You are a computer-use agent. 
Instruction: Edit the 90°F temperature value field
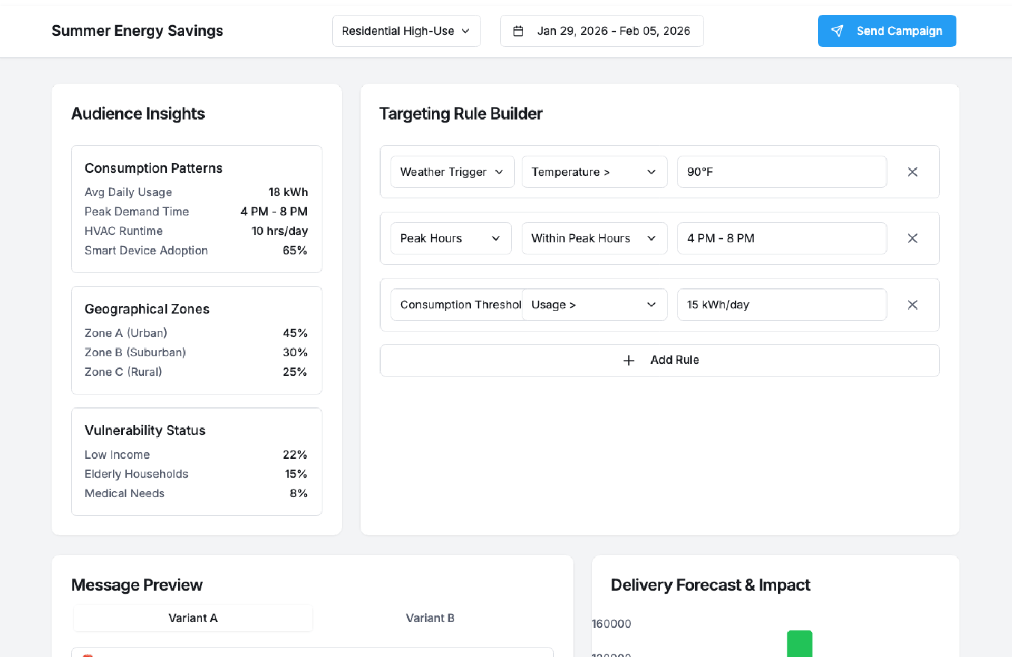click(781, 172)
